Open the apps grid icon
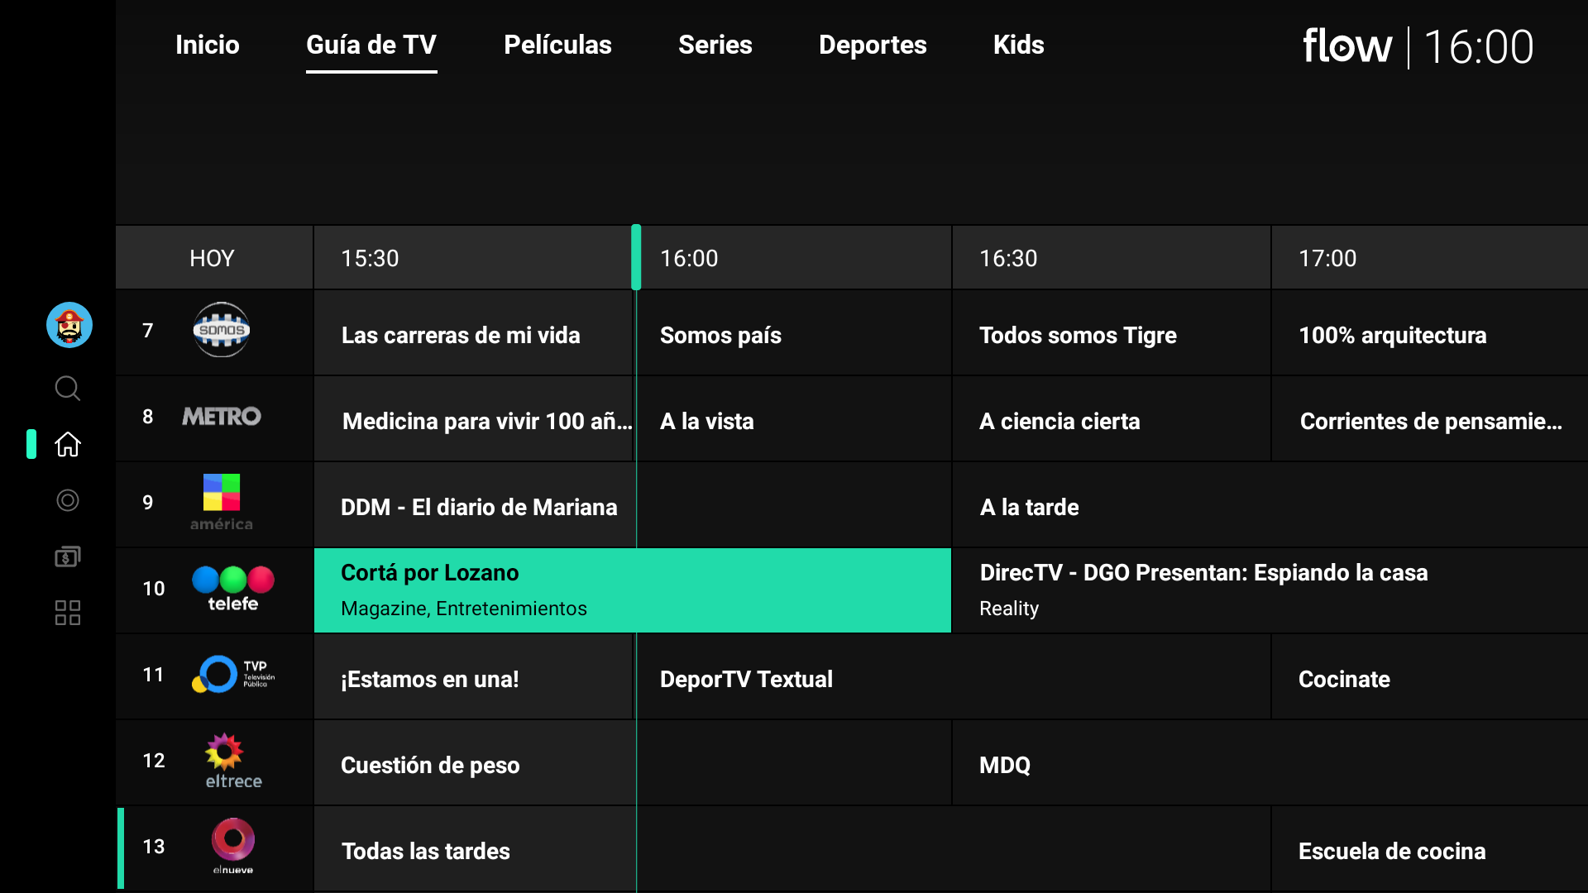1588x893 pixels. [x=68, y=613]
